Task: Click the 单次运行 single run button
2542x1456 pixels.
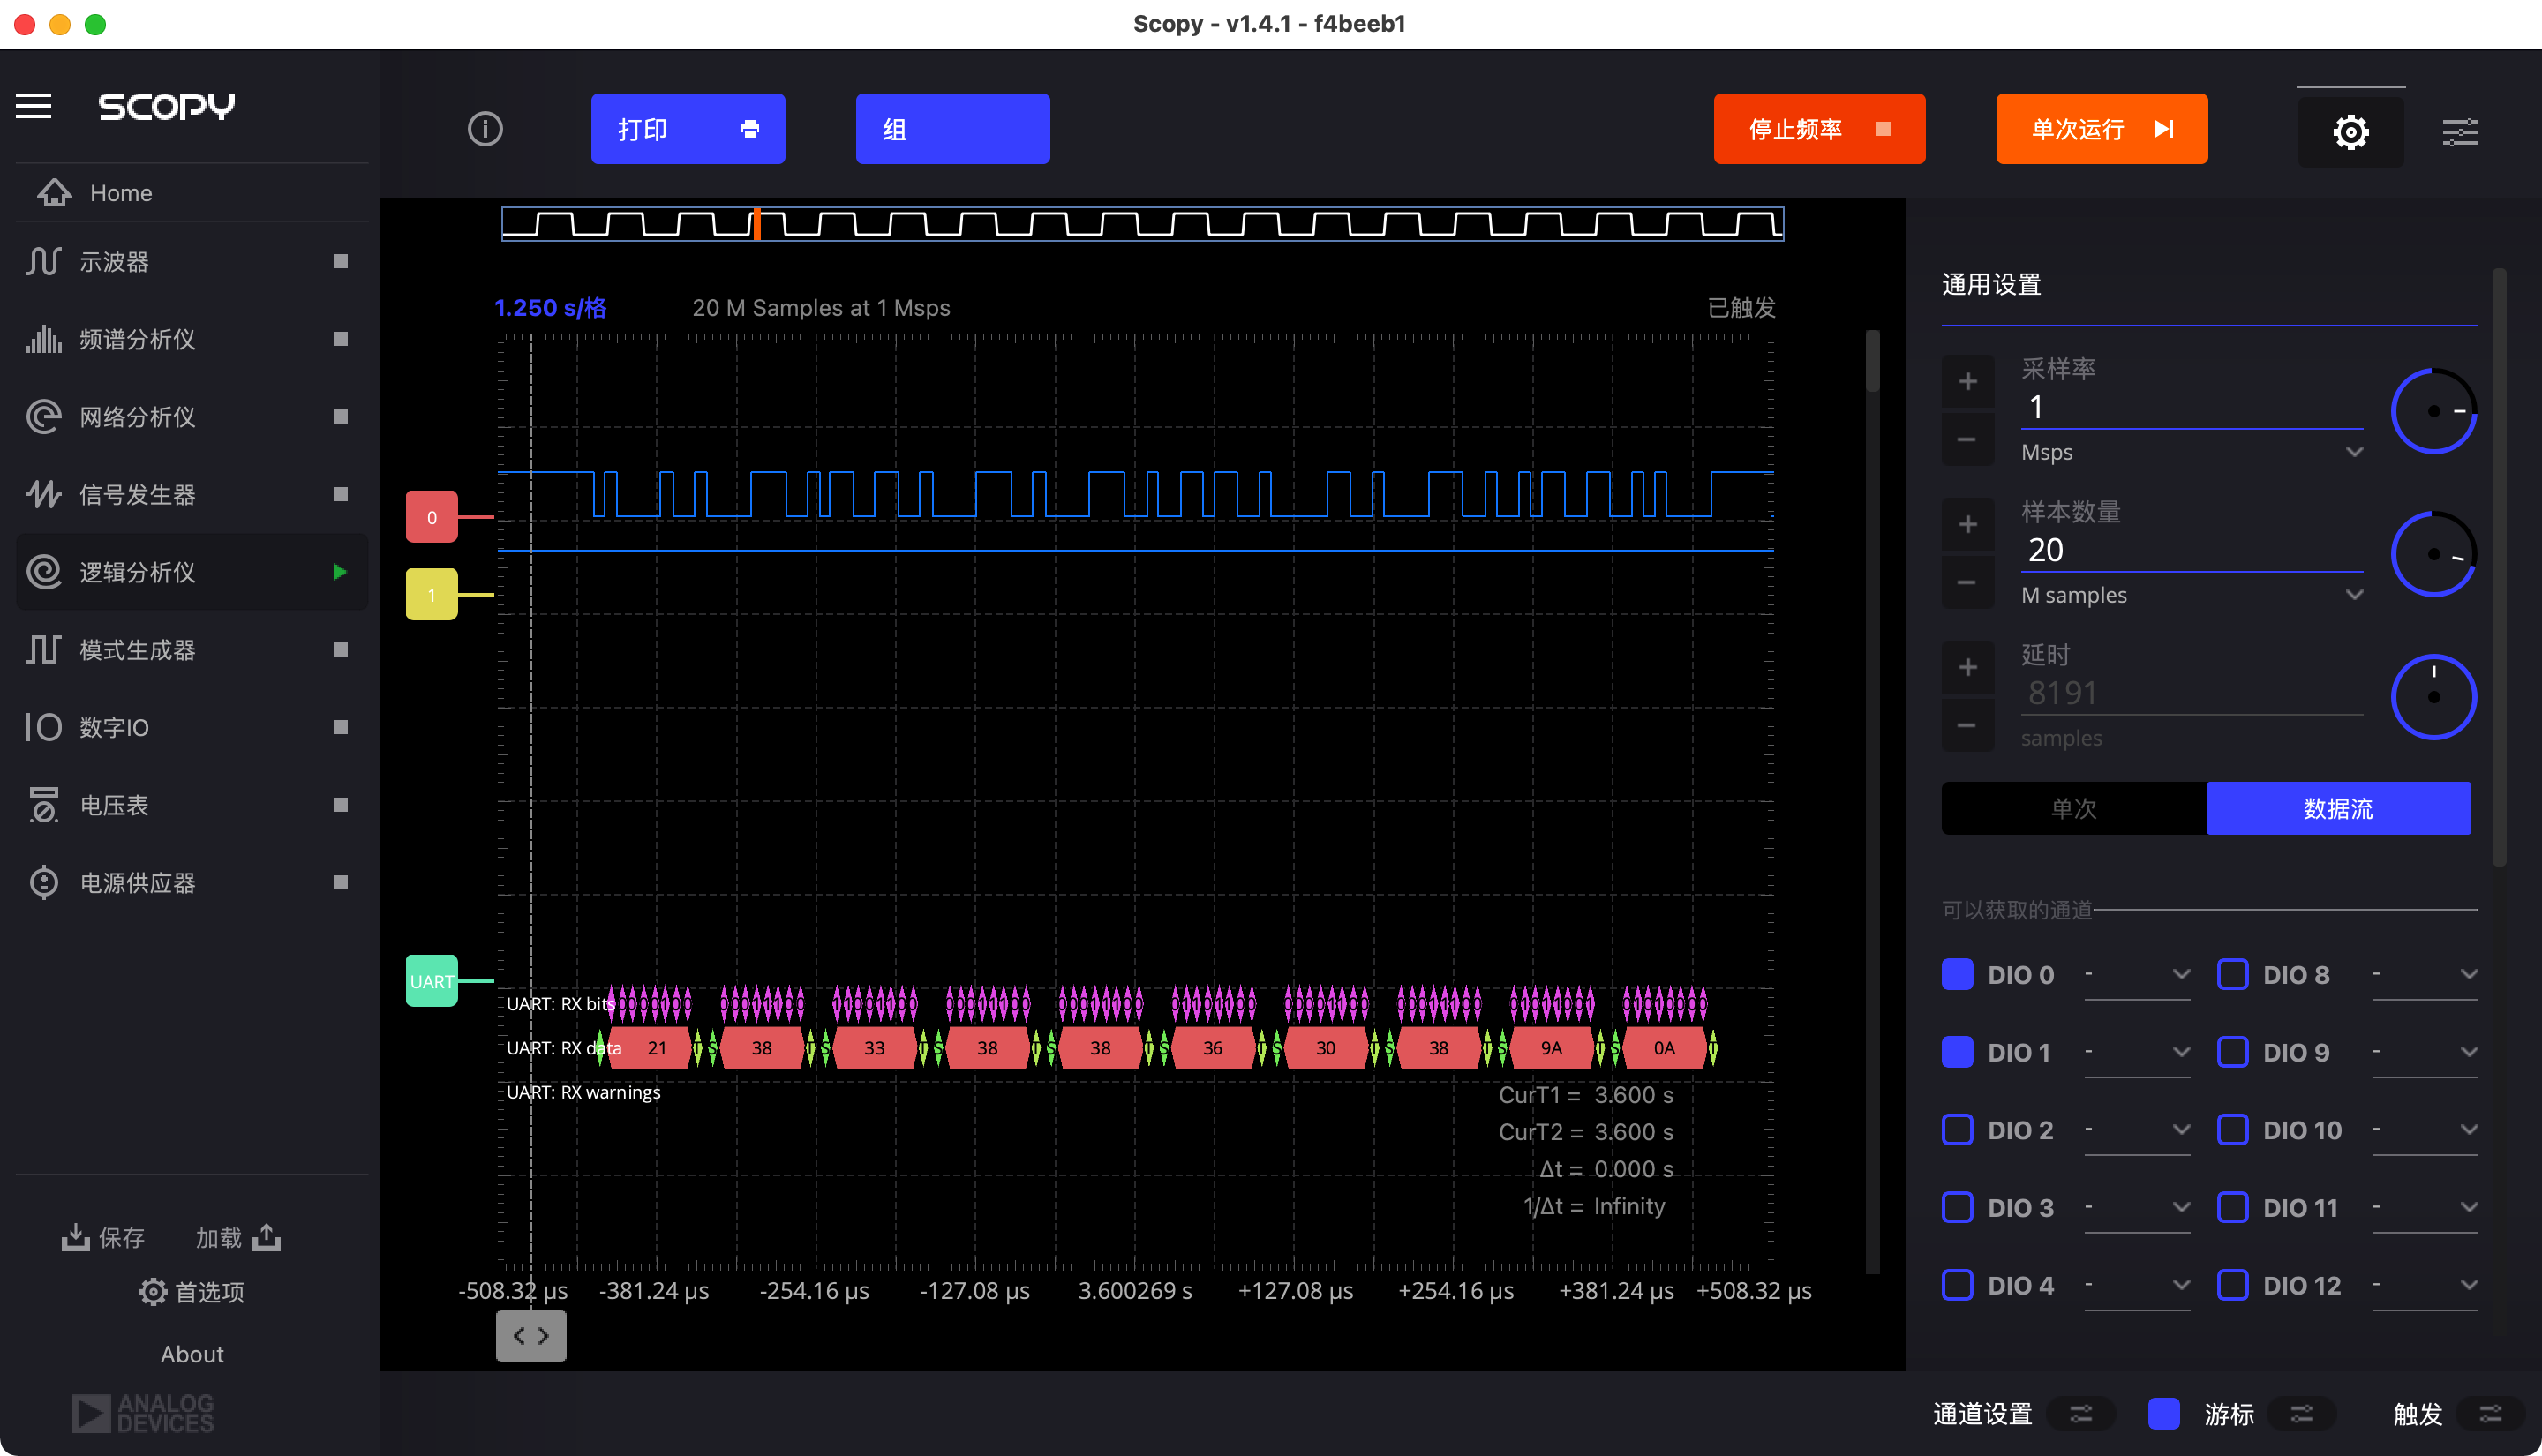Action: point(2101,129)
